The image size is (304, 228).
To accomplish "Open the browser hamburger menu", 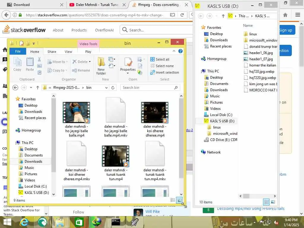I will [298, 15].
